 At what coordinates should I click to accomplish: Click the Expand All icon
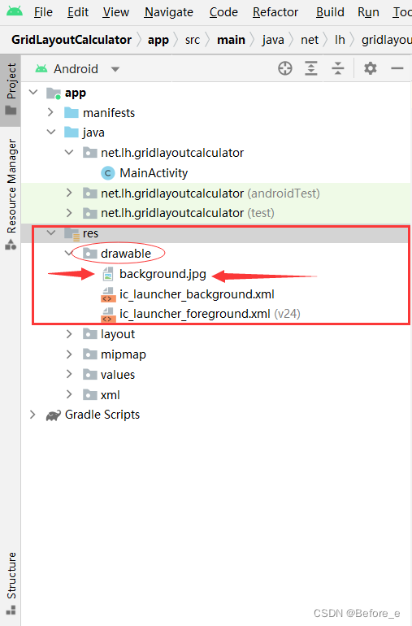coord(311,68)
